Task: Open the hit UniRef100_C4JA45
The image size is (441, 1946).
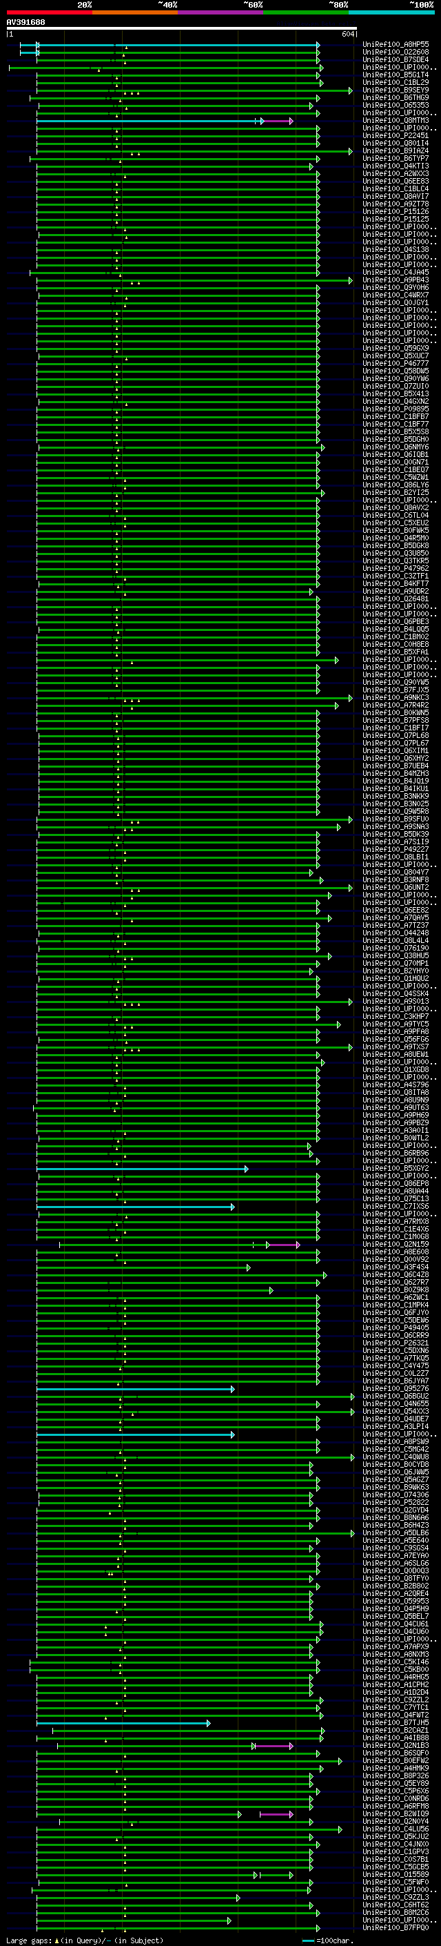Action: [x=396, y=272]
